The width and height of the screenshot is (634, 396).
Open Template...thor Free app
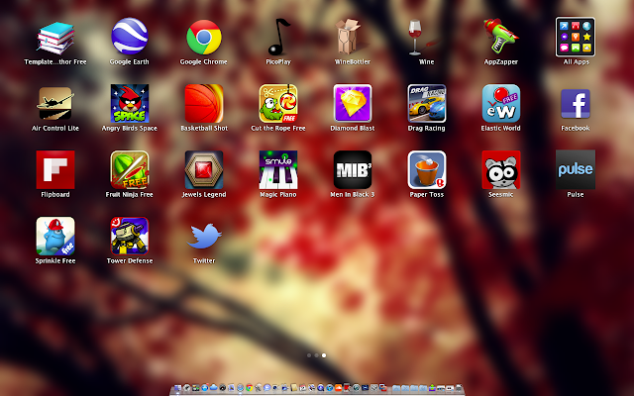pos(55,38)
